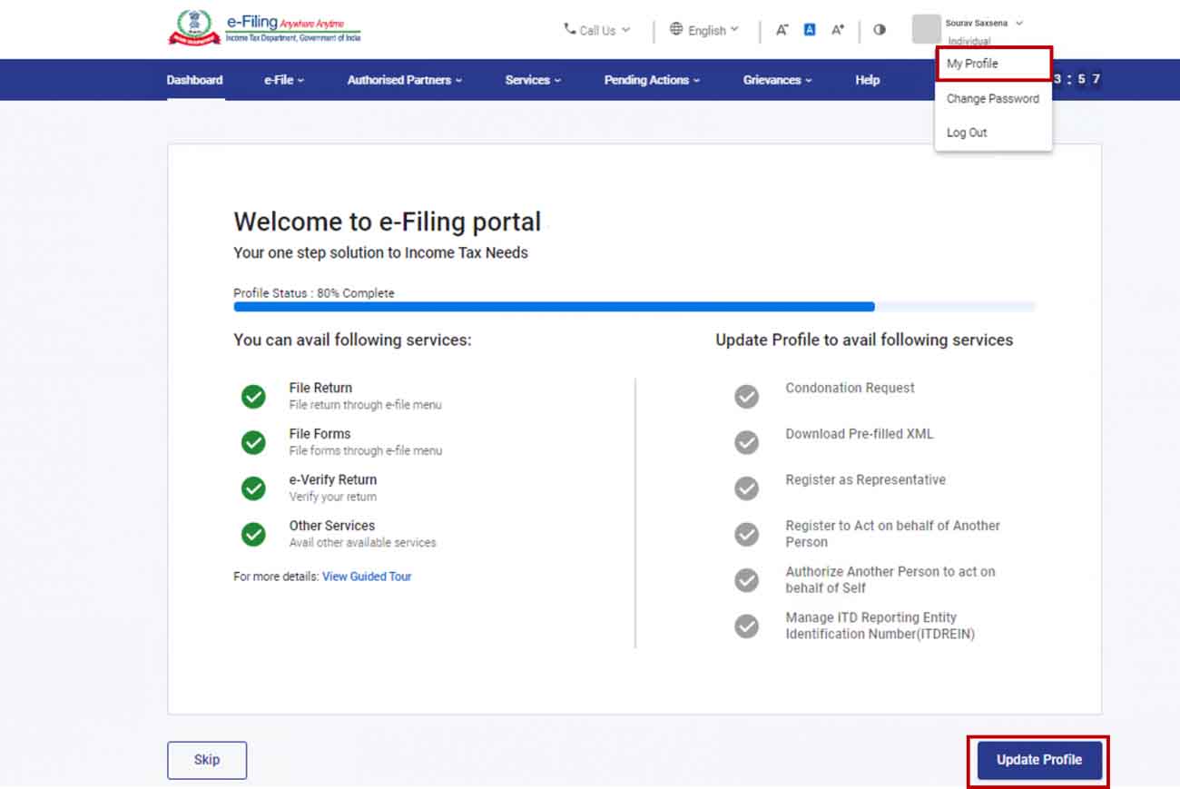Viewport: 1180px width, 789px height.
Task: Click grey checkmark beside Download Pre-filled XML
Action: 746,442
